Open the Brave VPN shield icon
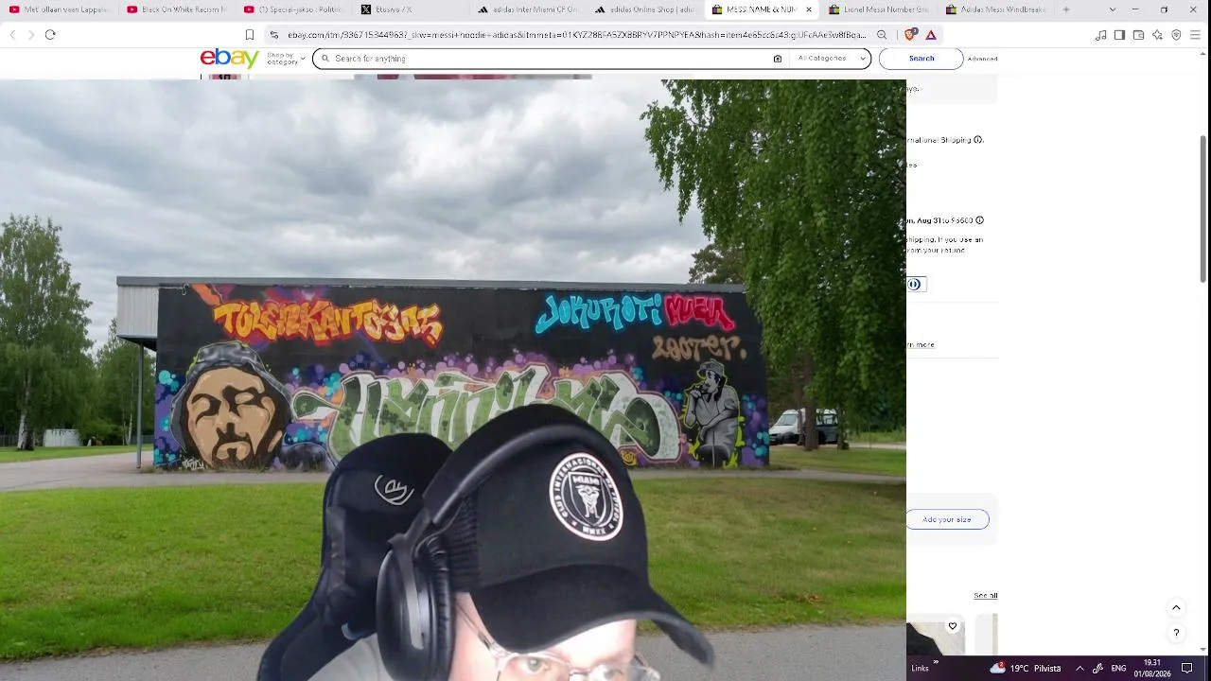Screen dimensions: 1211x681 coord(1176,35)
